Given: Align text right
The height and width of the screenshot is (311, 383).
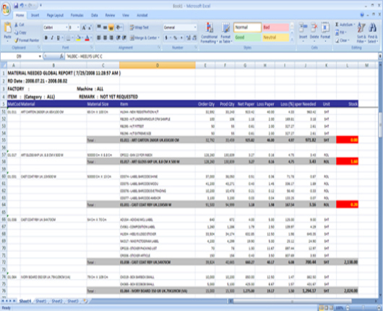Looking at the screenshot, I should tap(111, 38).
